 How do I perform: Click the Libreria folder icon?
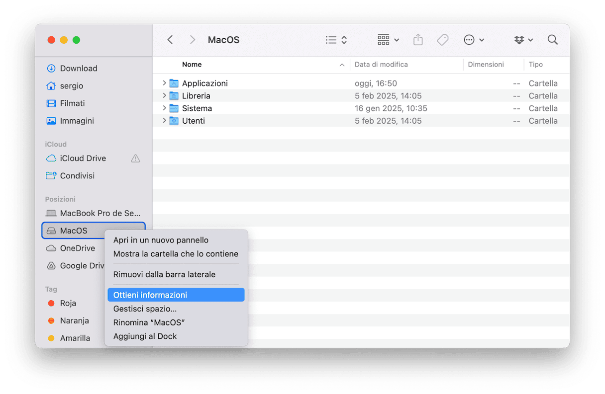174,95
